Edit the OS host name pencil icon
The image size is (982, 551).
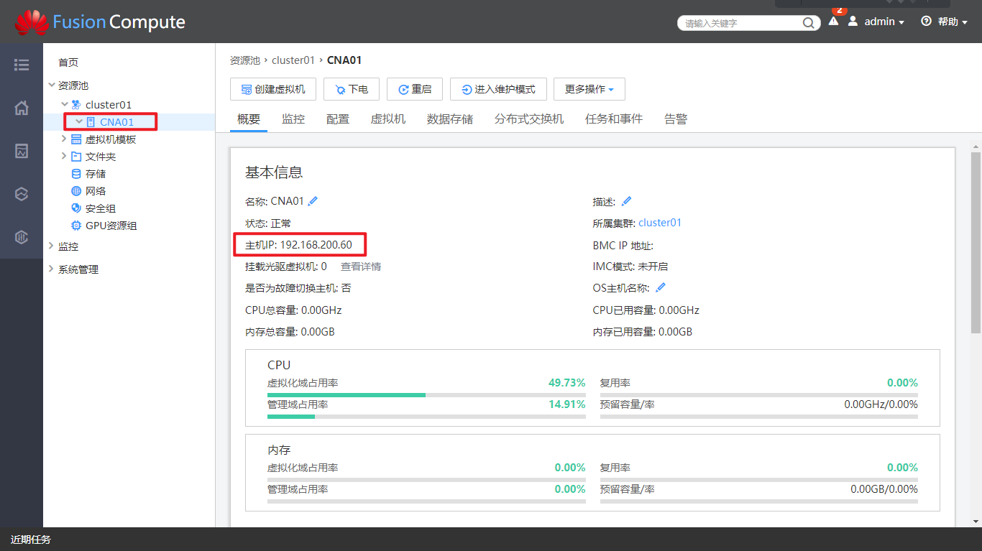point(661,287)
